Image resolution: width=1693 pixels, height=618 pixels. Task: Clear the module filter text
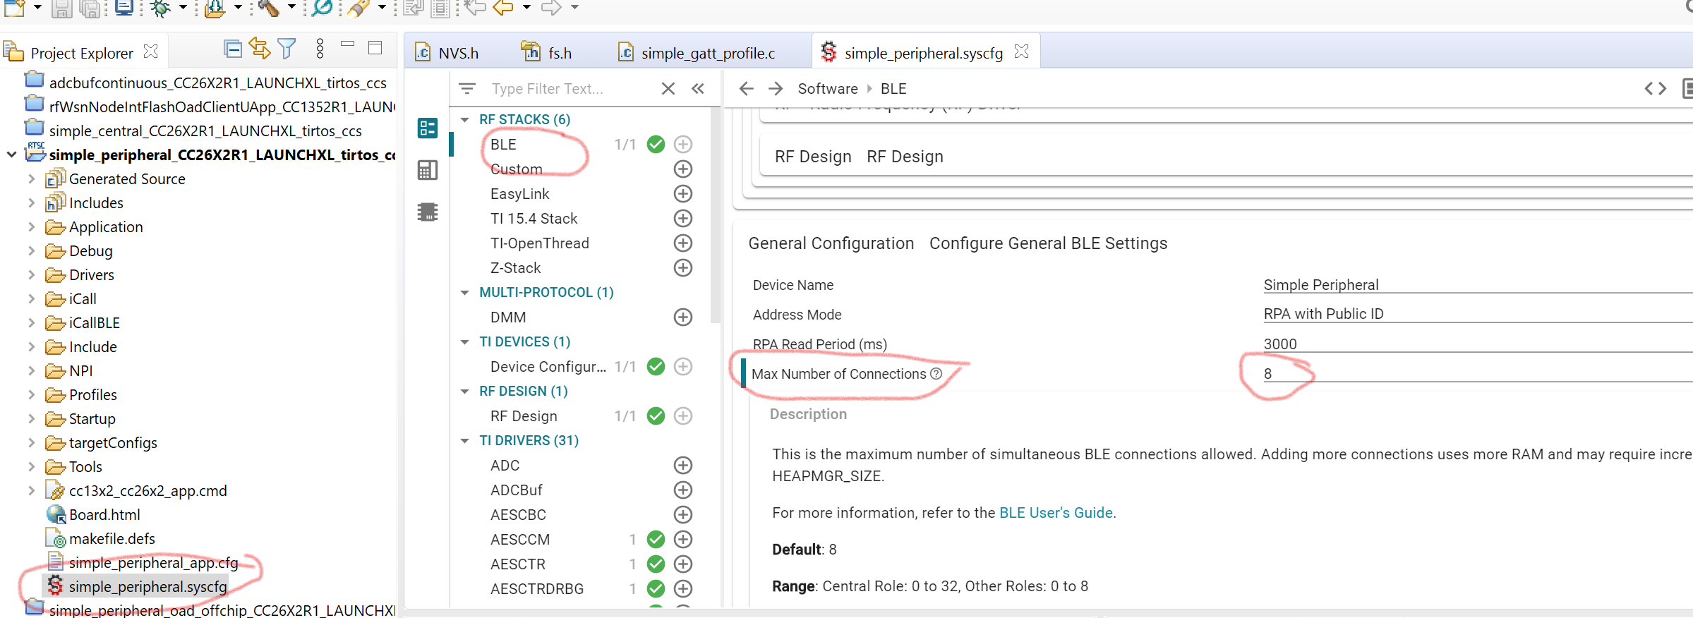(x=668, y=89)
